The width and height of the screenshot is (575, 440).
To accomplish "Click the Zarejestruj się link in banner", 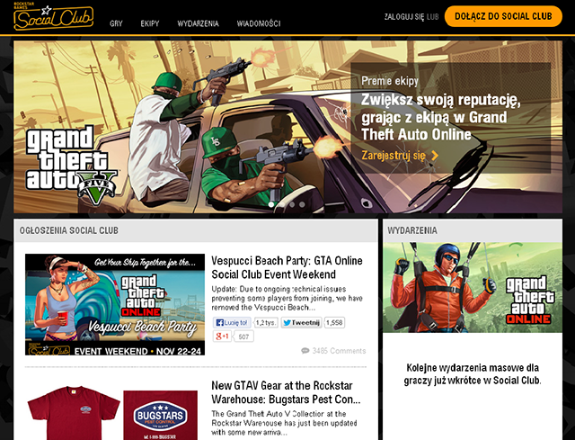I will click(x=394, y=156).
